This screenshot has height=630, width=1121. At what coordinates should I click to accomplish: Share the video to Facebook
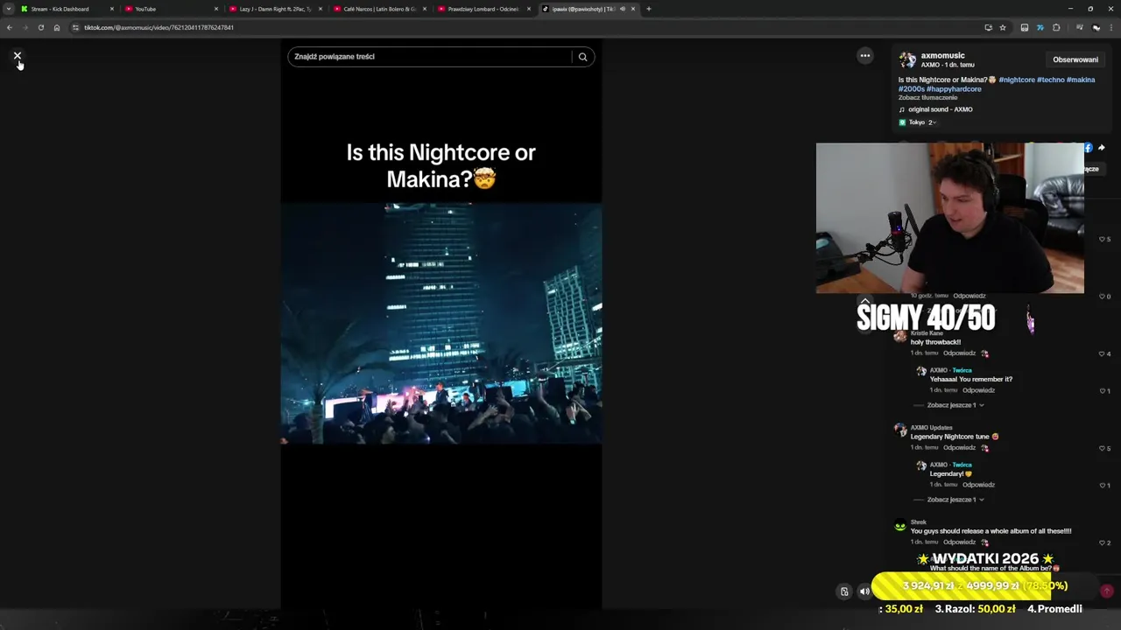pos(1088,148)
